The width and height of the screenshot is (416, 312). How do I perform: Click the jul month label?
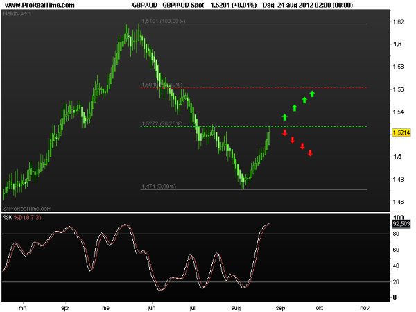coord(193,308)
